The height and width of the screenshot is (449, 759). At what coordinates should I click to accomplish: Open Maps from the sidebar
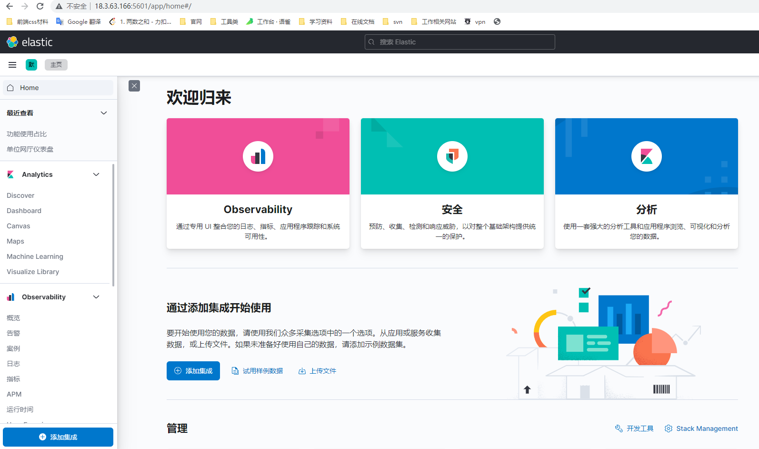(x=15, y=241)
